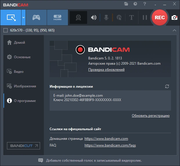The image size is (180, 166).
Task: Open the Домой tab
Action: [x=24, y=43]
